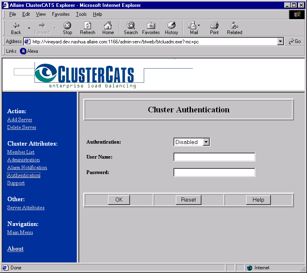Viewport: 307px width, 273px height.
Task: Click the Forward arrow icon
Action: 42,26
